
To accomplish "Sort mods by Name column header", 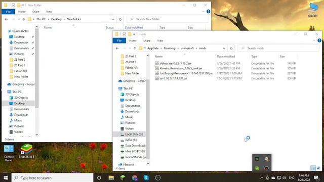I will click(x=158, y=57).
